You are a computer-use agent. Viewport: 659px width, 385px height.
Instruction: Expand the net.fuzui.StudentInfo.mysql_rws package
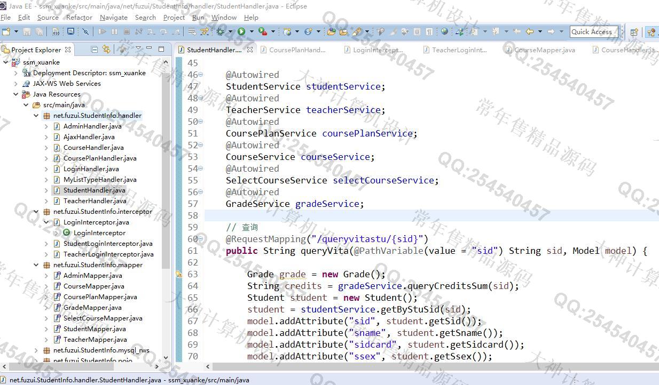36,350
